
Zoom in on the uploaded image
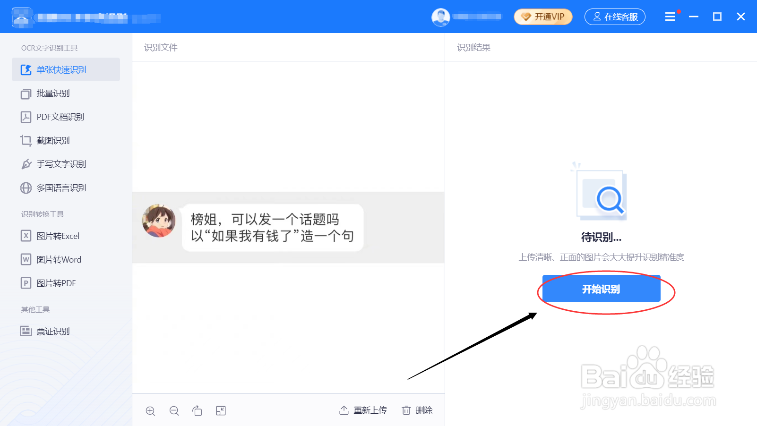150,410
